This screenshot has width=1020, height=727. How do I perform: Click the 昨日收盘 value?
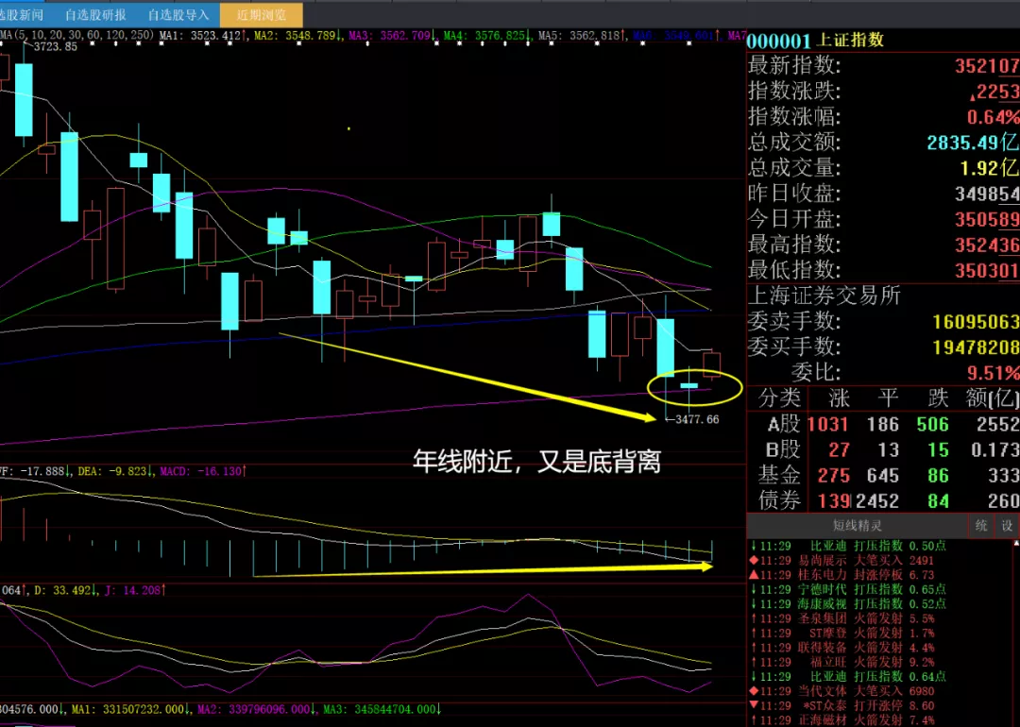987,194
